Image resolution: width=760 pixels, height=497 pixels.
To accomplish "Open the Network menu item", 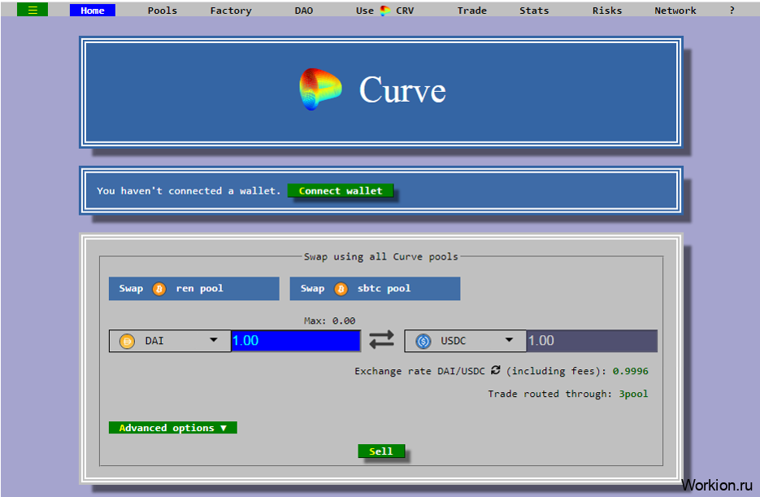I will (x=675, y=11).
